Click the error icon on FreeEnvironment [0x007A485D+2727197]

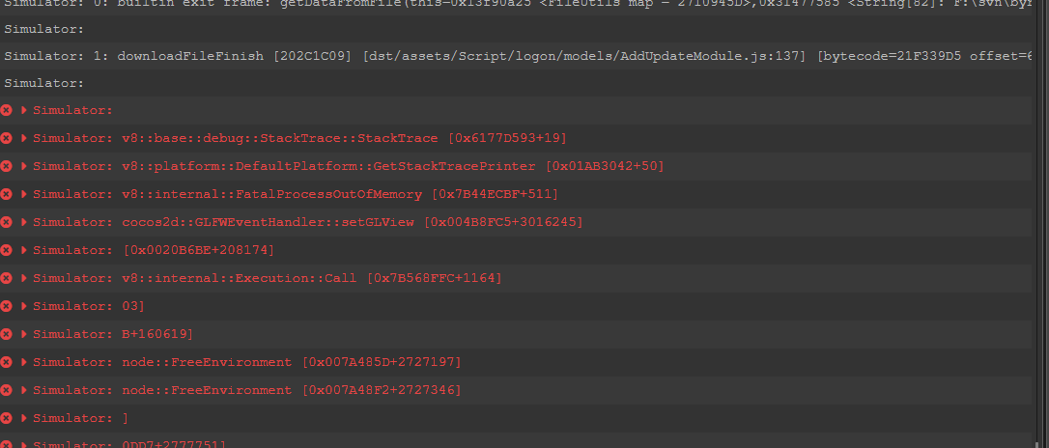(x=7, y=363)
